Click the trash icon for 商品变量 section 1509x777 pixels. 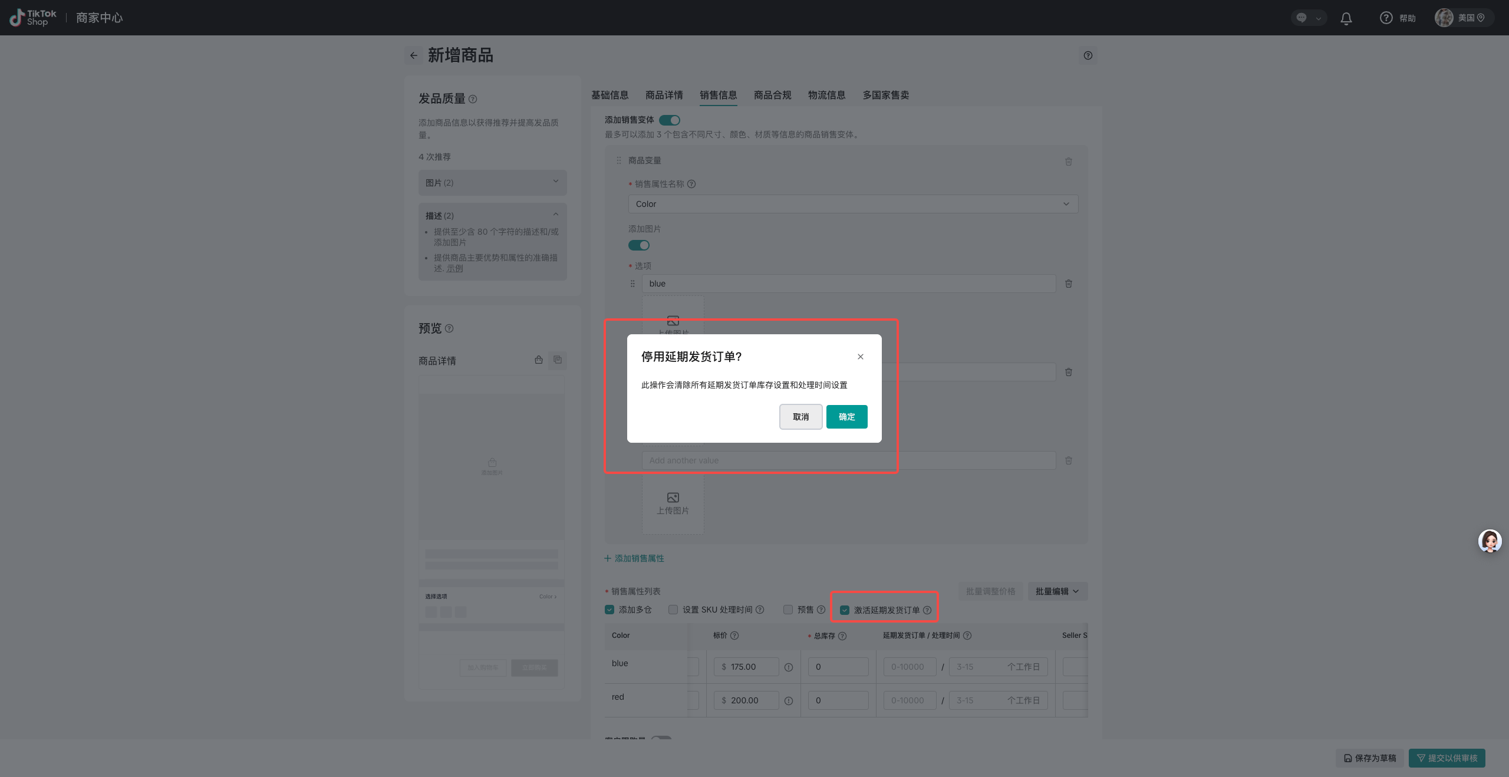tap(1068, 161)
